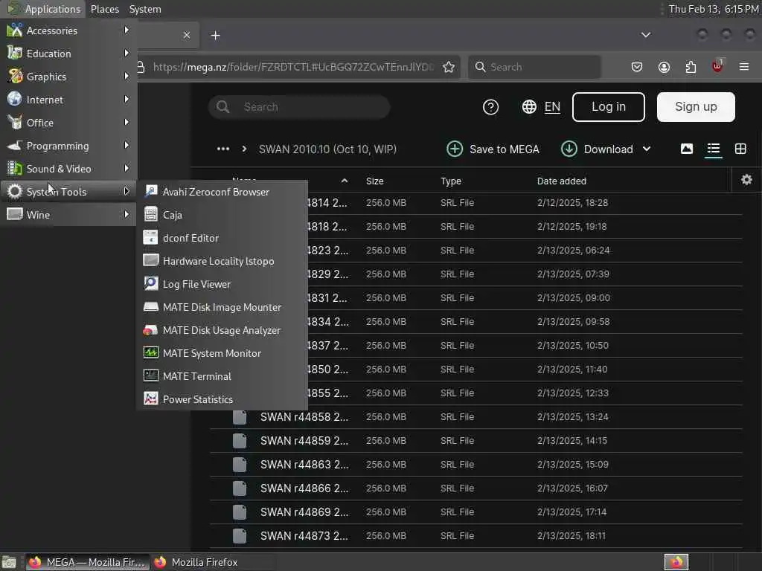
Task: Click the uBlock Origin extension icon
Action: click(717, 66)
